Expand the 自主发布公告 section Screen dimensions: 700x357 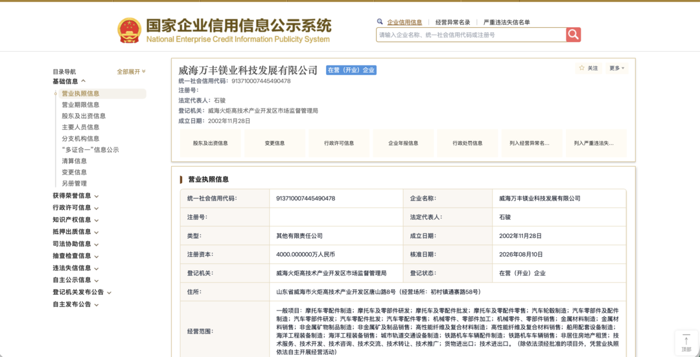coord(75,304)
